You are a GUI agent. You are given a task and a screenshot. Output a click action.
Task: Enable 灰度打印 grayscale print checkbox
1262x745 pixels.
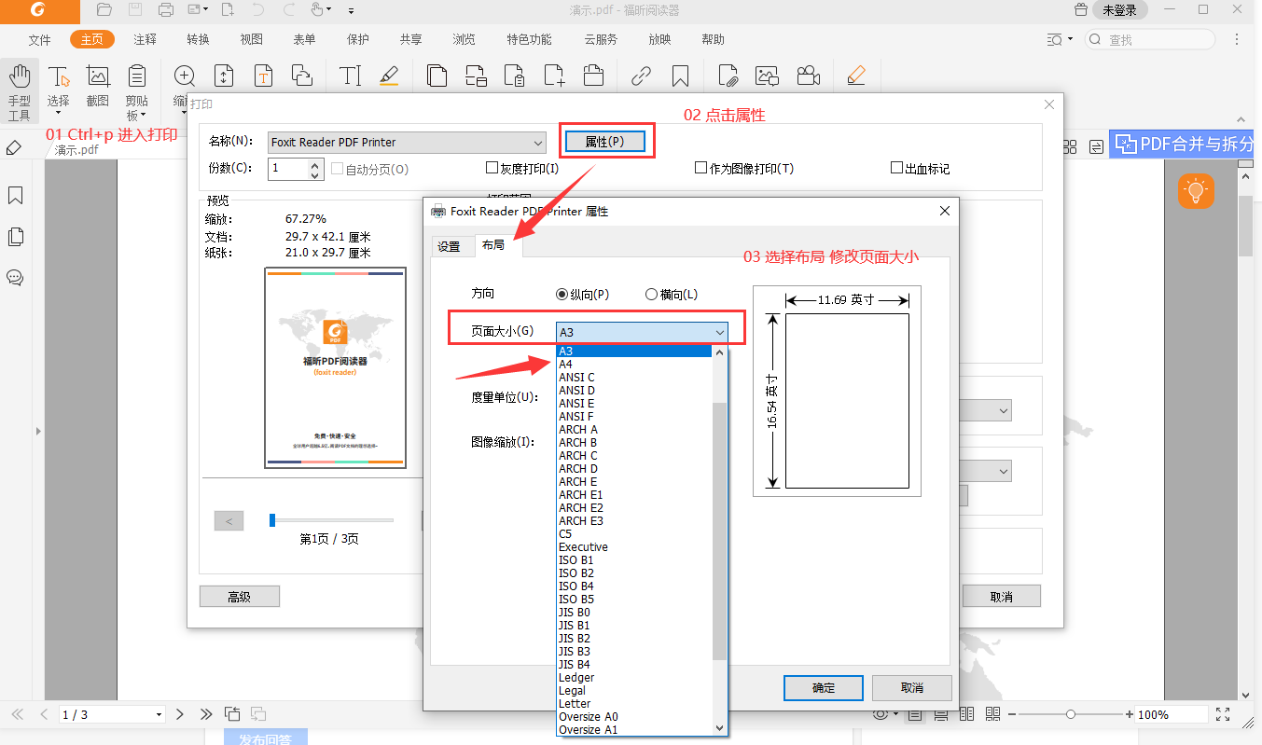click(492, 168)
